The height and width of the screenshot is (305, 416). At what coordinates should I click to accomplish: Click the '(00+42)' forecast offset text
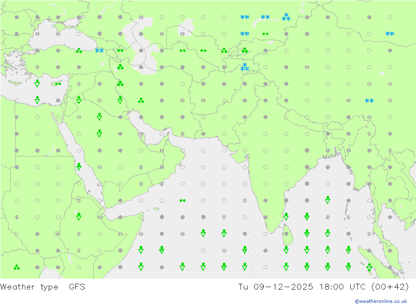390,287
